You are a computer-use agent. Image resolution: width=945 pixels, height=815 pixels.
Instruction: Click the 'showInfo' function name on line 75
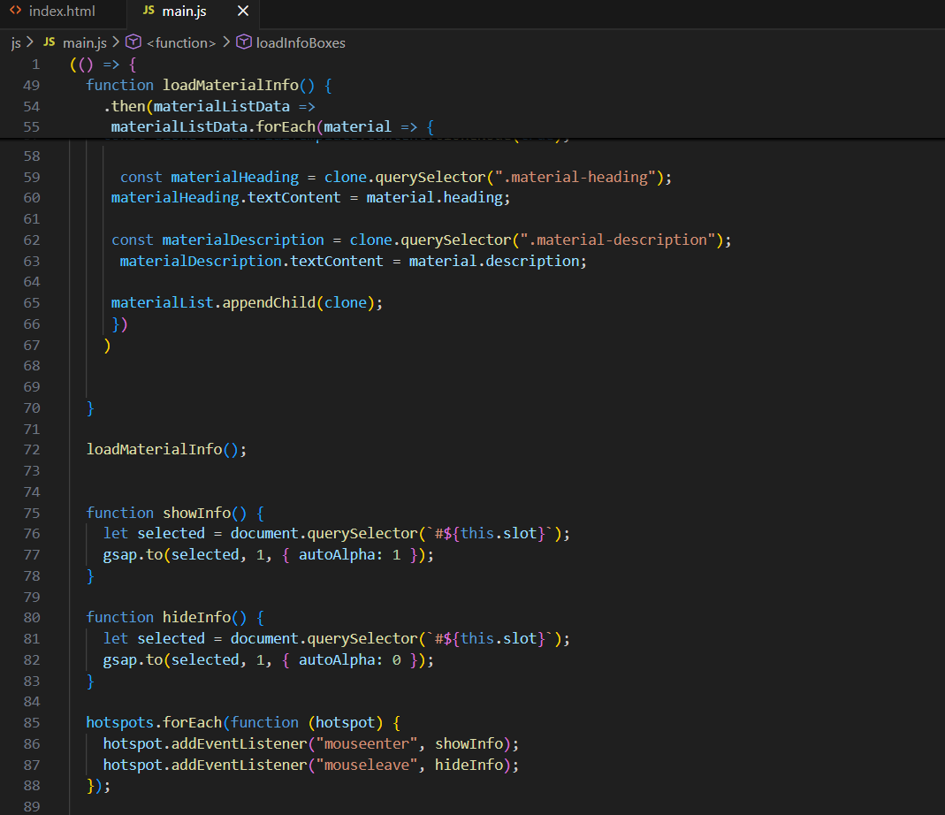coord(196,513)
